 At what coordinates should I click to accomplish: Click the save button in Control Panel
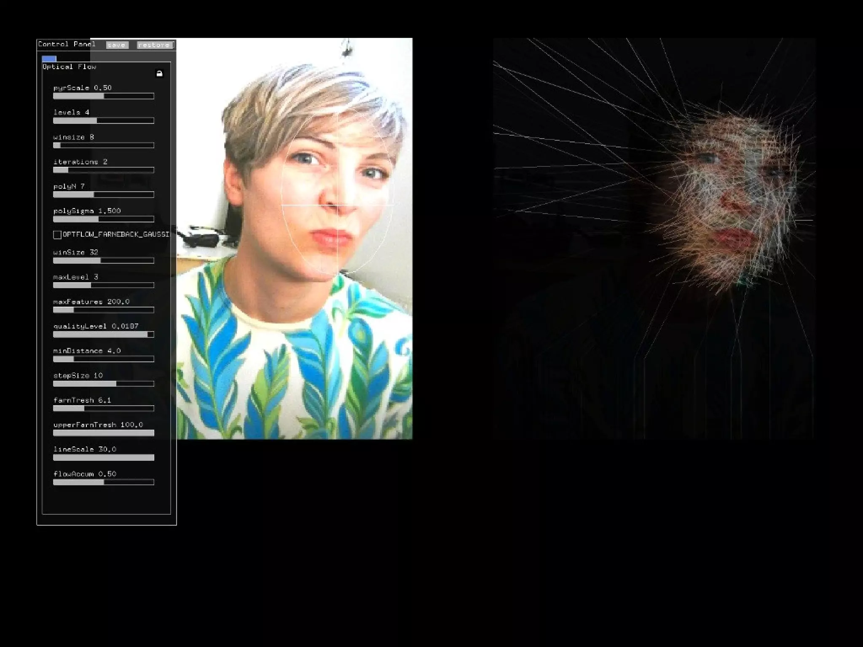tap(117, 45)
